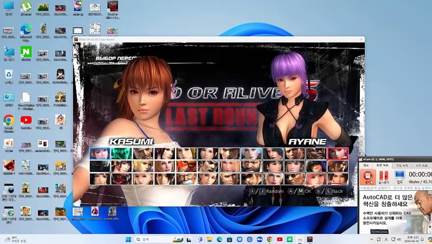Switch to the Dead or Alive taskbar icon
The height and width of the screenshot is (244, 432).
coord(310,239)
